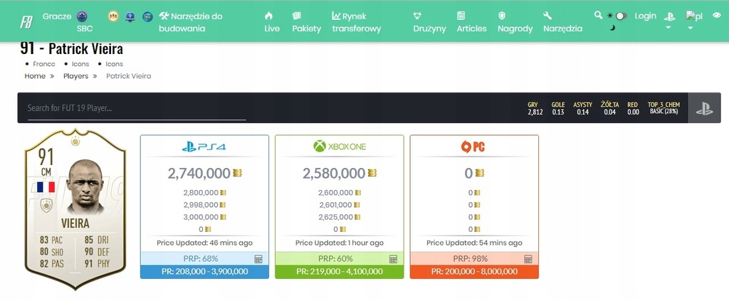This screenshot has width=729, height=301.
Task: Click the PC Origin logo on price box
Action: (x=473, y=147)
